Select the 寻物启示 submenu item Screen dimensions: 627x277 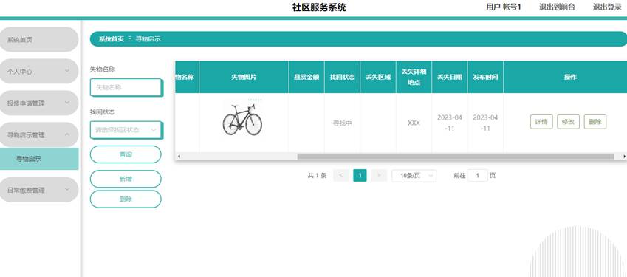39,159
